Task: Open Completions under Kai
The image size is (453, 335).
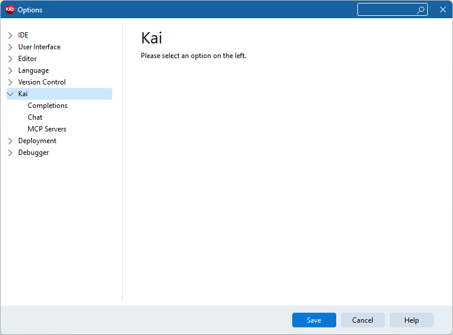Action: [x=48, y=106]
